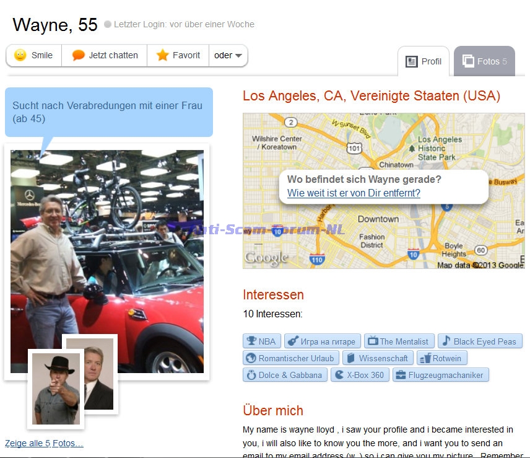This screenshot has height=458, width=530.
Task: Switch to the Profil tab
Action: point(424,61)
